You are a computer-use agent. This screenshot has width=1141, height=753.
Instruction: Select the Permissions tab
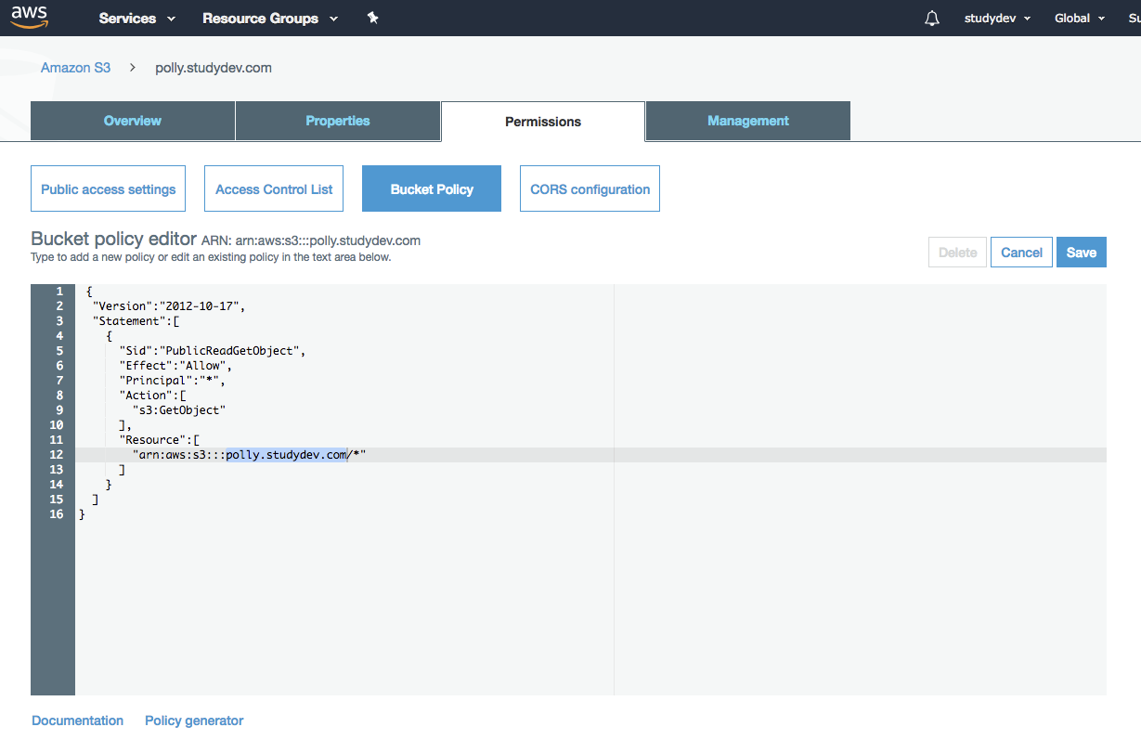point(543,122)
